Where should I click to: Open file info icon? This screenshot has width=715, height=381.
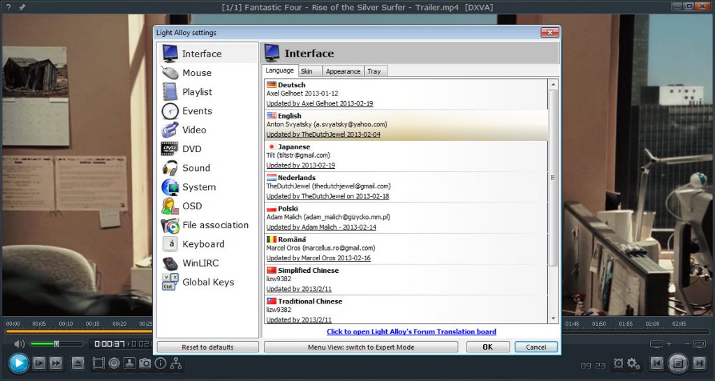point(161,364)
